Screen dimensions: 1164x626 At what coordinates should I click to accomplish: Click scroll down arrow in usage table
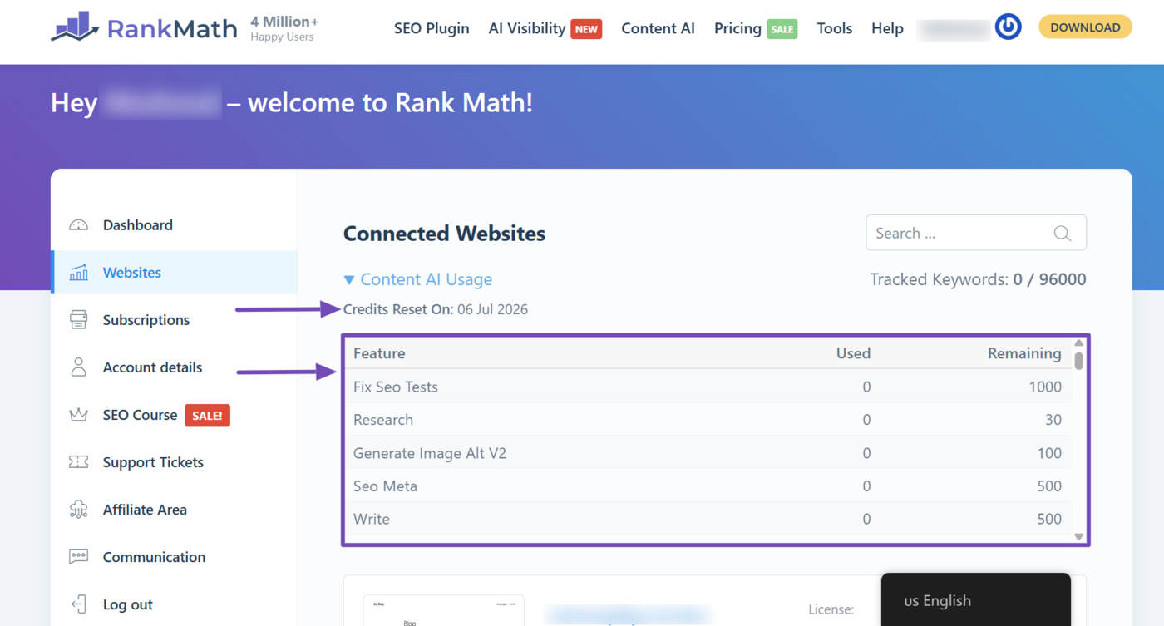1079,536
